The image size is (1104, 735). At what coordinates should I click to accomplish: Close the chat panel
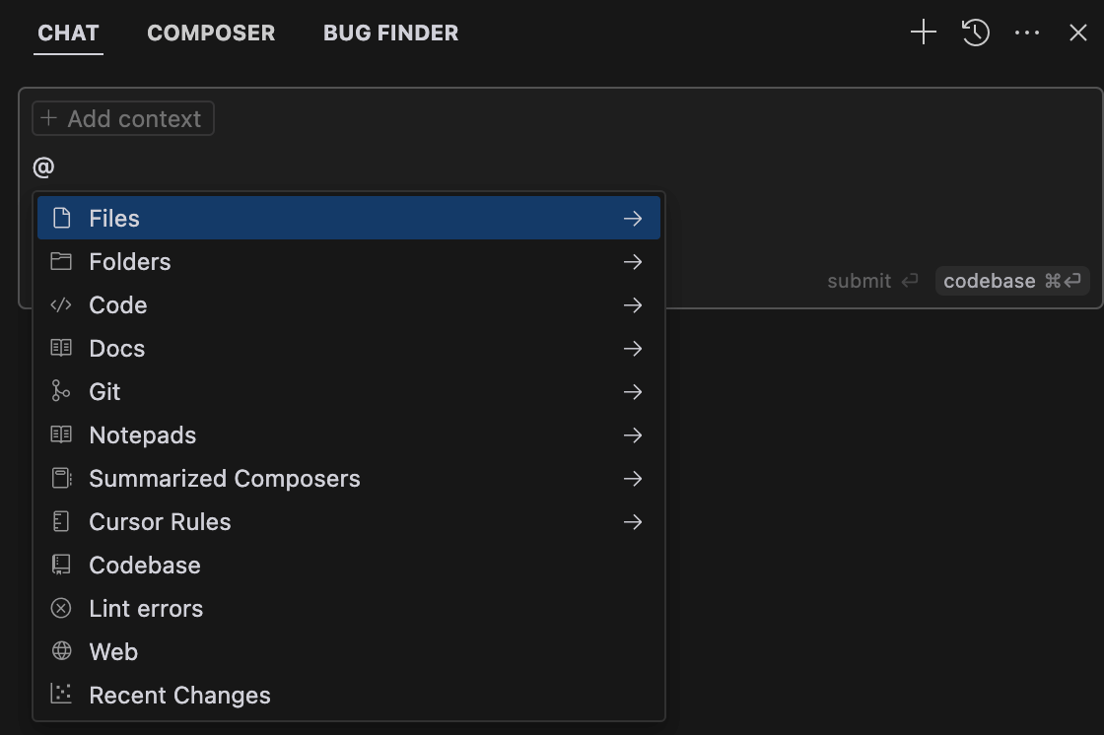pos(1077,33)
